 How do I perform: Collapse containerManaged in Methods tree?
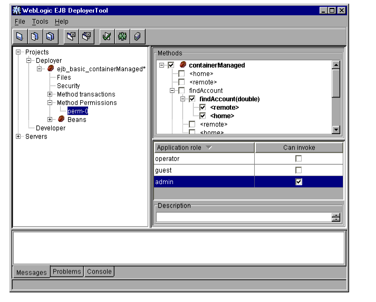pos(161,65)
